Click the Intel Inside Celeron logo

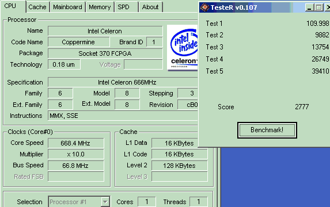(x=182, y=48)
